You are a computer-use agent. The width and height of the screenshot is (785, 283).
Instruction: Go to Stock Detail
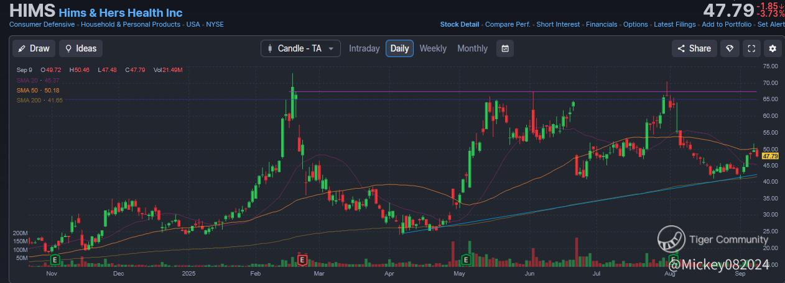(460, 24)
